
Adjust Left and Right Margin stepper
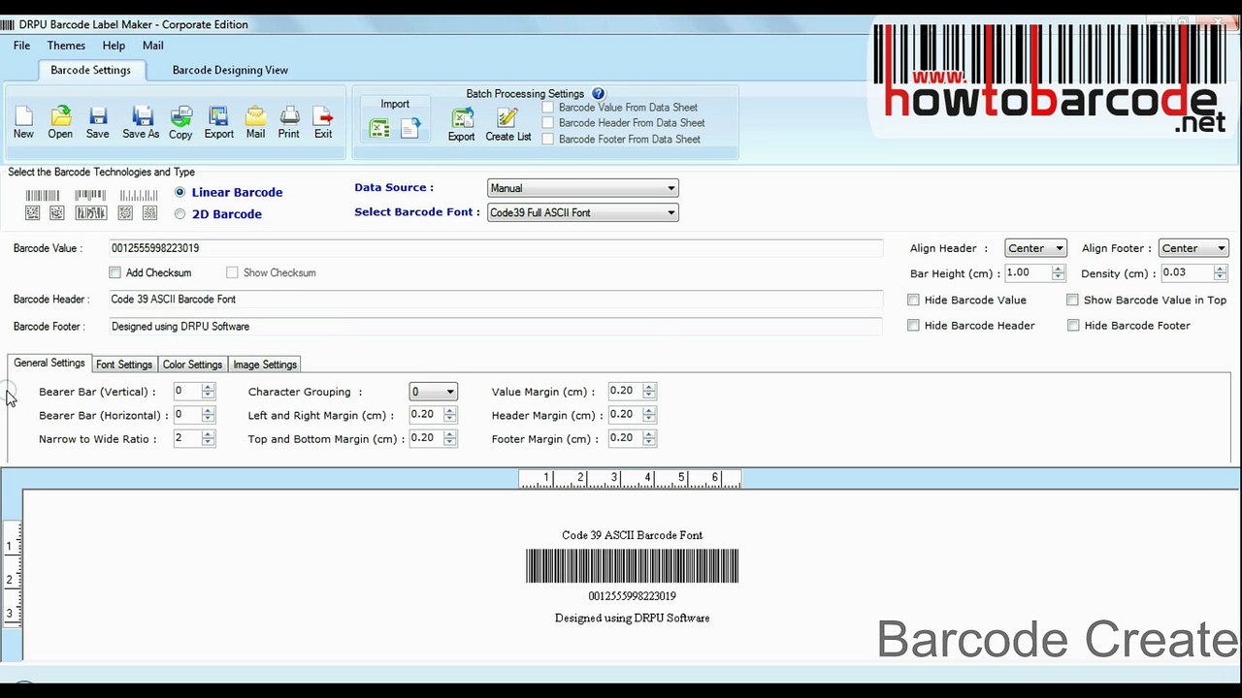(x=449, y=414)
